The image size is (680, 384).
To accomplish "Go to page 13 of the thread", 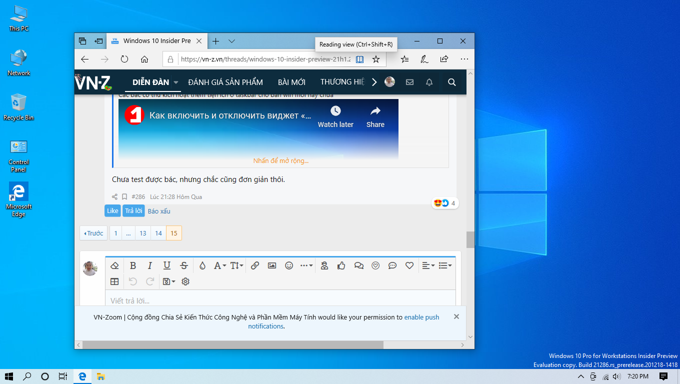I will [x=143, y=233].
